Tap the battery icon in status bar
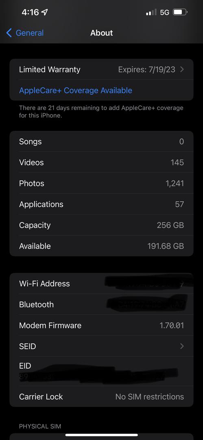The width and height of the screenshot is (203, 440). tap(180, 12)
